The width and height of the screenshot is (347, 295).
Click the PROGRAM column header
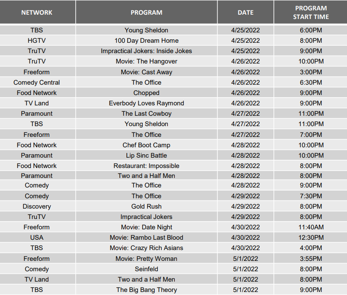pos(146,13)
